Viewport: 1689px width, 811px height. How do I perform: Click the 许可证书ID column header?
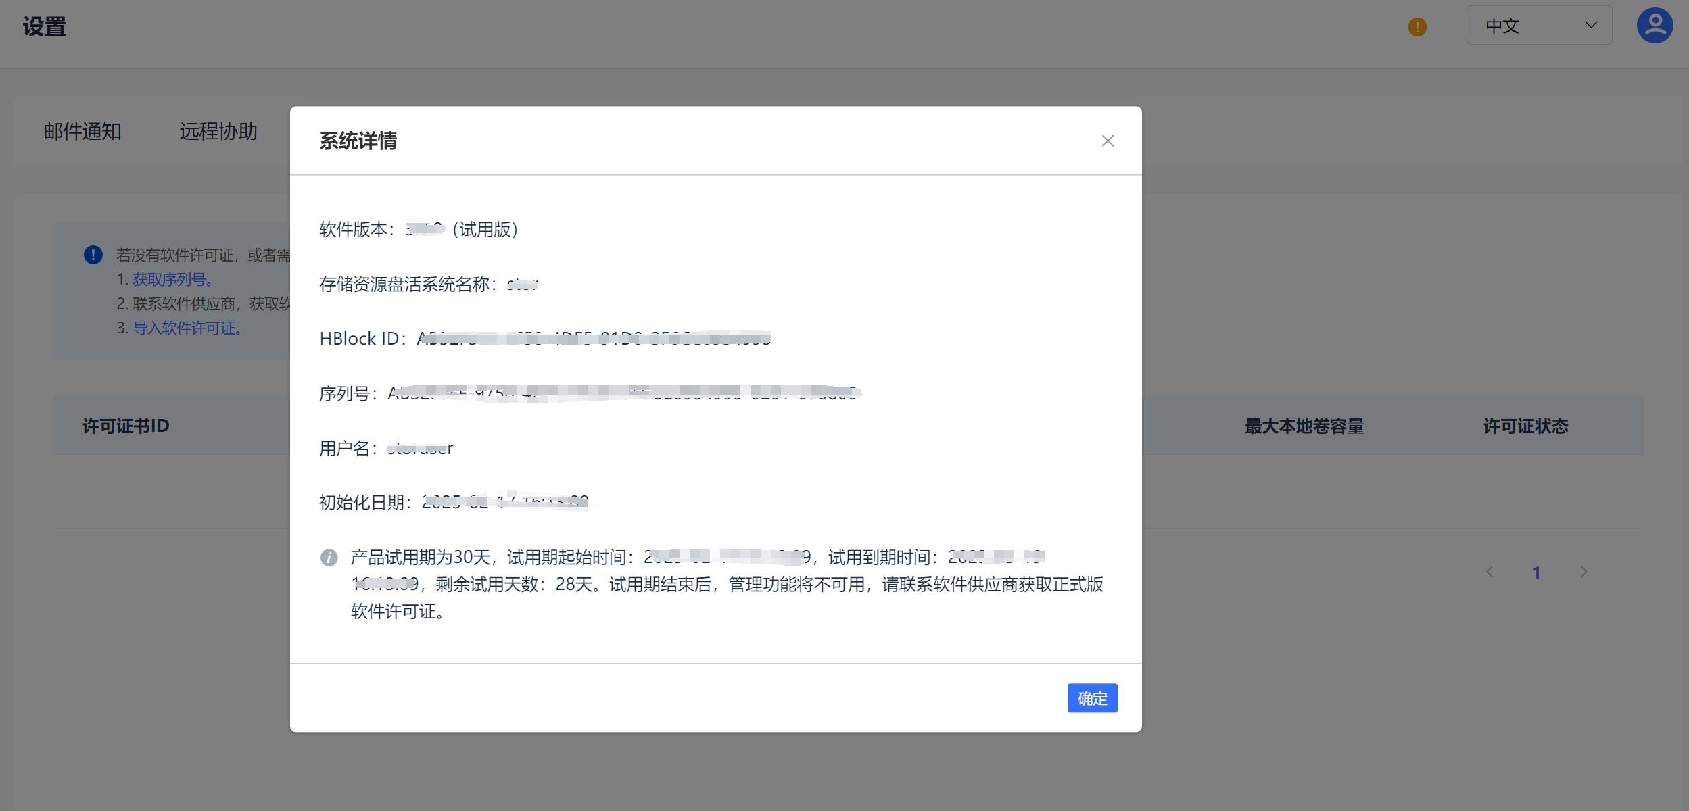pyautogui.click(x=126, y=426)
